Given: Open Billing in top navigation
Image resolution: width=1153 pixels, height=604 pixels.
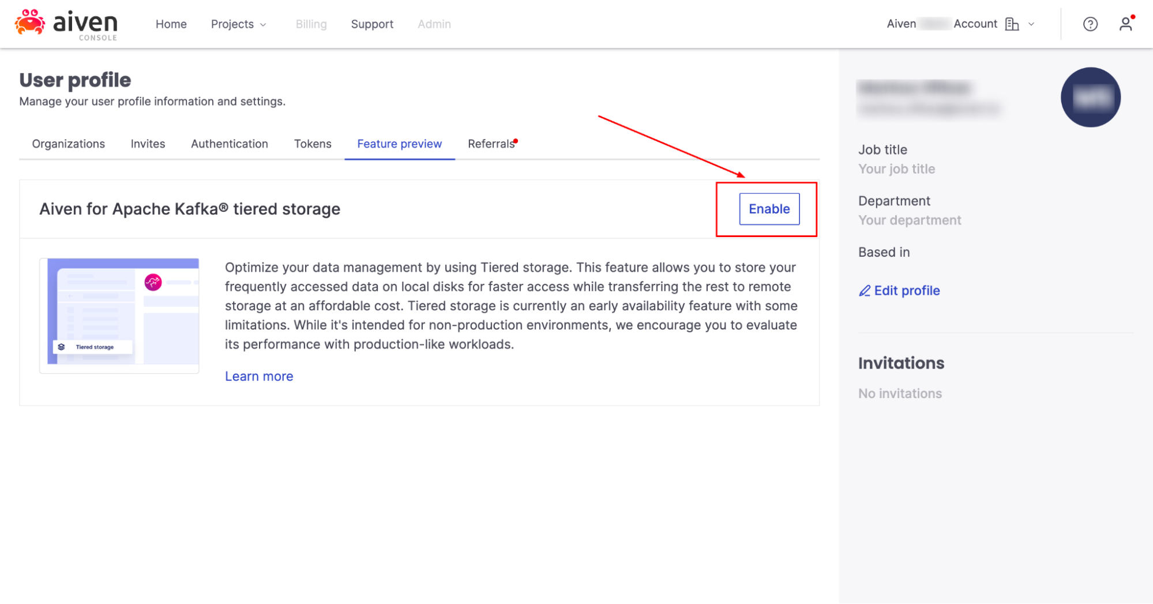Looking at the screenshot, I should (x=311, y=24).
